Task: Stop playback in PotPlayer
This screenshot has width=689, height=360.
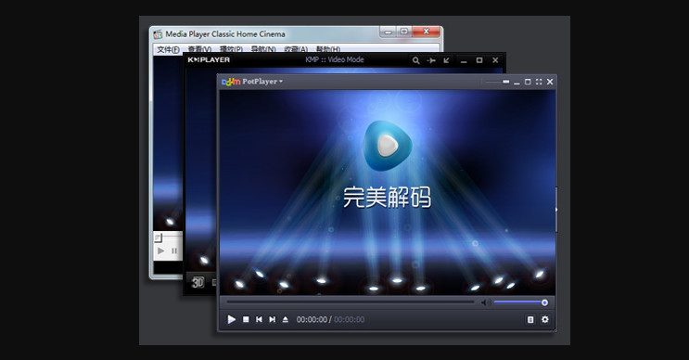Action: tap(246, 319)
